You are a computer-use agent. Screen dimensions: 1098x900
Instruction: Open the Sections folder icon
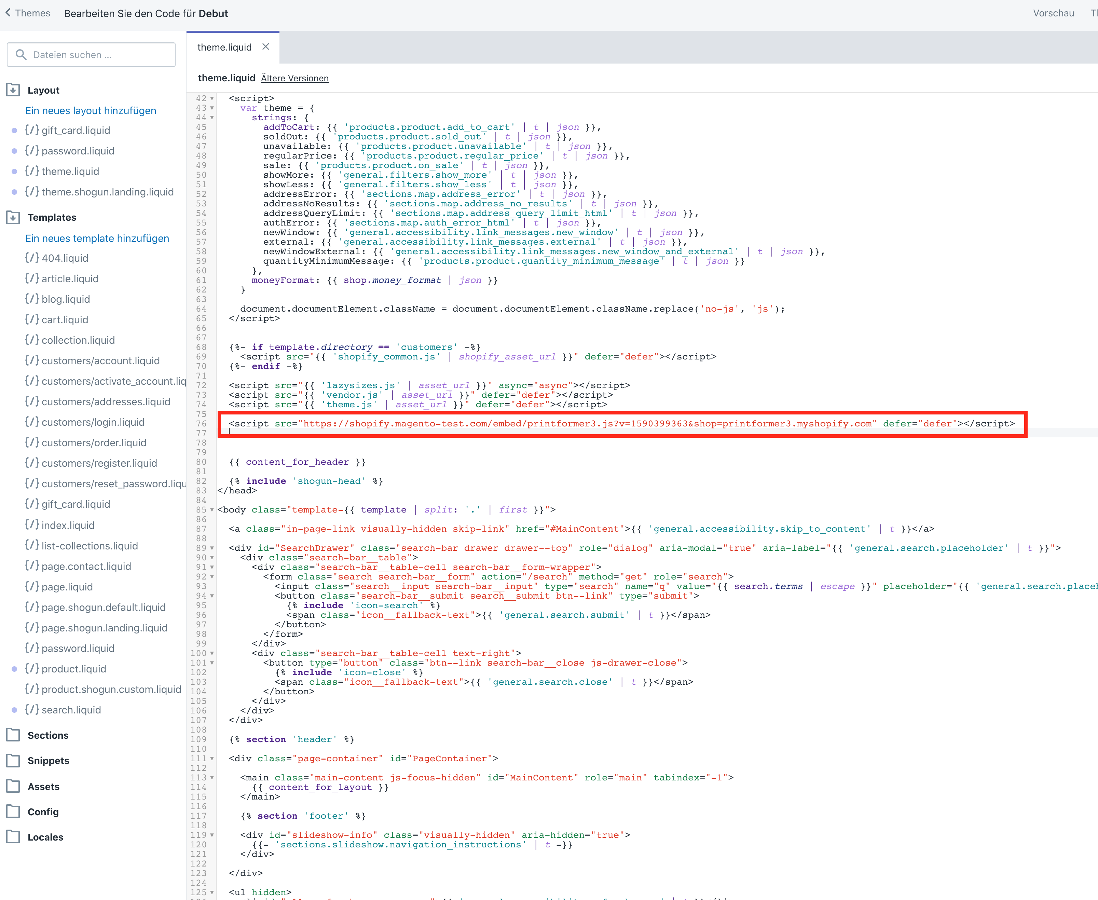click(x=13, y=735)
